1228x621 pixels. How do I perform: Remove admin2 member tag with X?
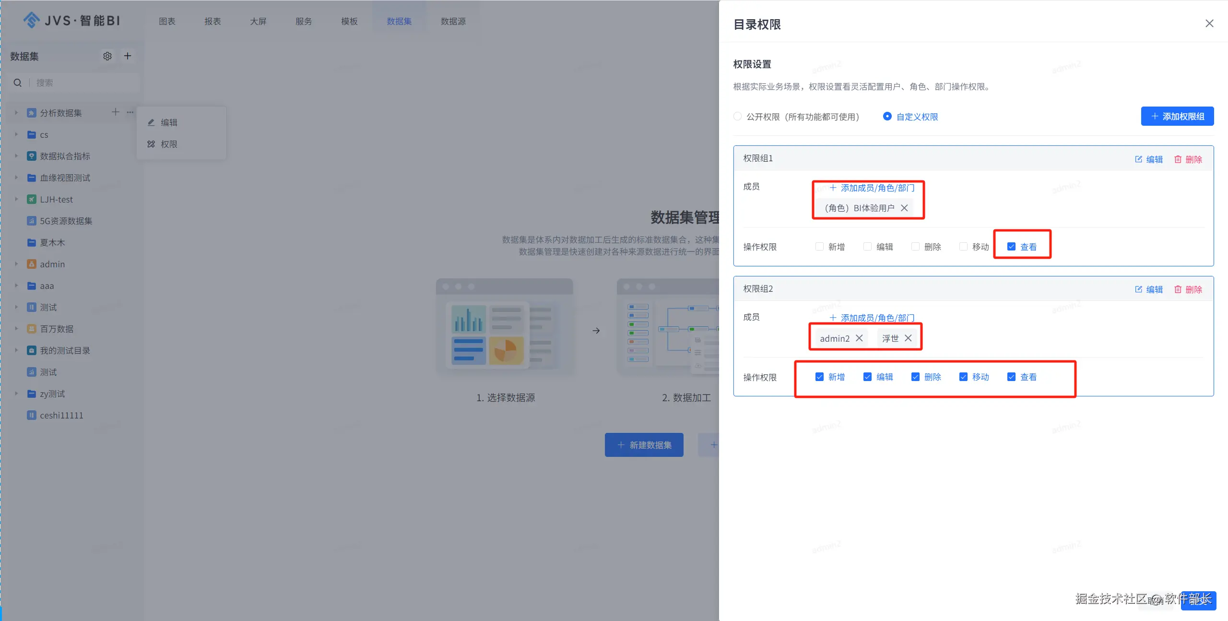click(x=859, y=338)
